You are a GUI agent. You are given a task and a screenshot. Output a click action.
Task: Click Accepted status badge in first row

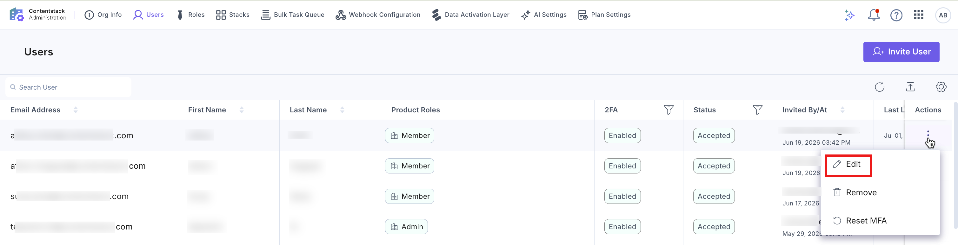[714, 136]
